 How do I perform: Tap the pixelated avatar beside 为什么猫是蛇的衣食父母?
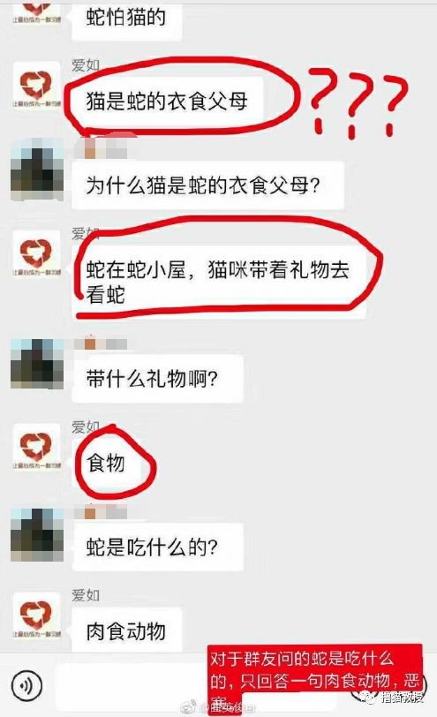point(36,170)
